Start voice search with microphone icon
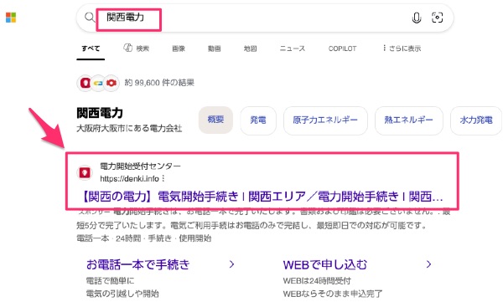Image resolution: width=503 pixels, height=307 pixels. [x=417, y=18]
